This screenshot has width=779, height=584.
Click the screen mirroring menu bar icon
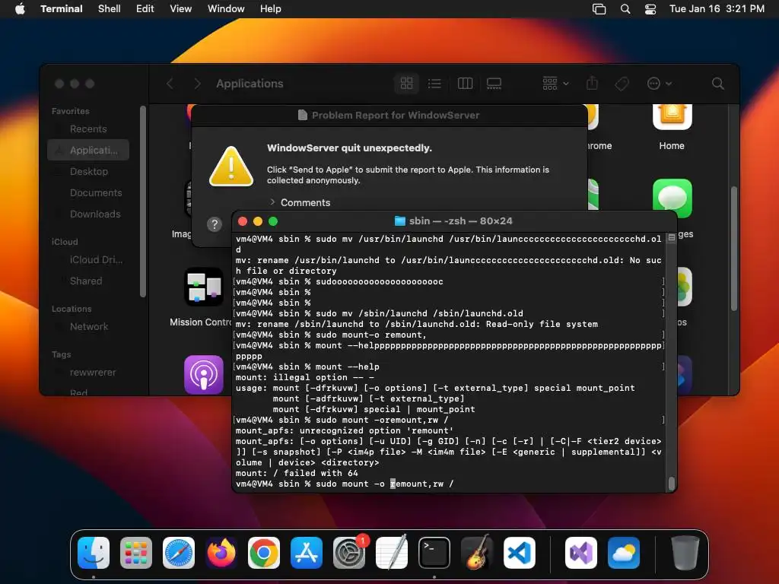click(x=599, y=9)
